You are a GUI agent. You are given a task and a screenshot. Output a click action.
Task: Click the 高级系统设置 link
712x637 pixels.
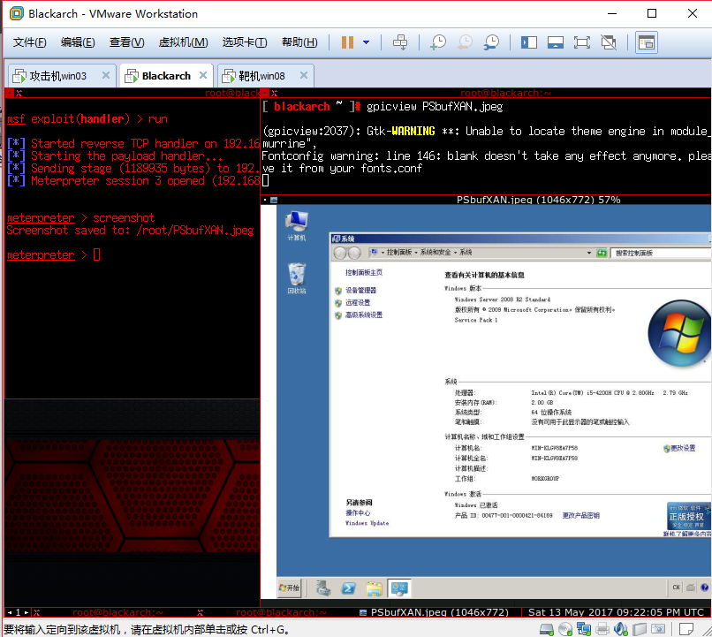364,315
